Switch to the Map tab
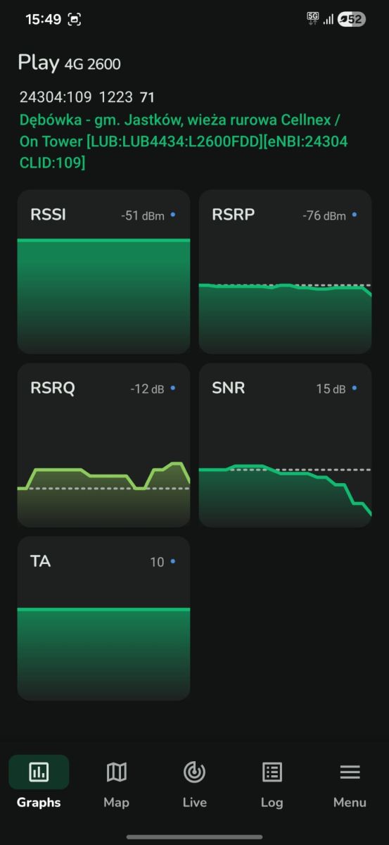 coord(116,782)
